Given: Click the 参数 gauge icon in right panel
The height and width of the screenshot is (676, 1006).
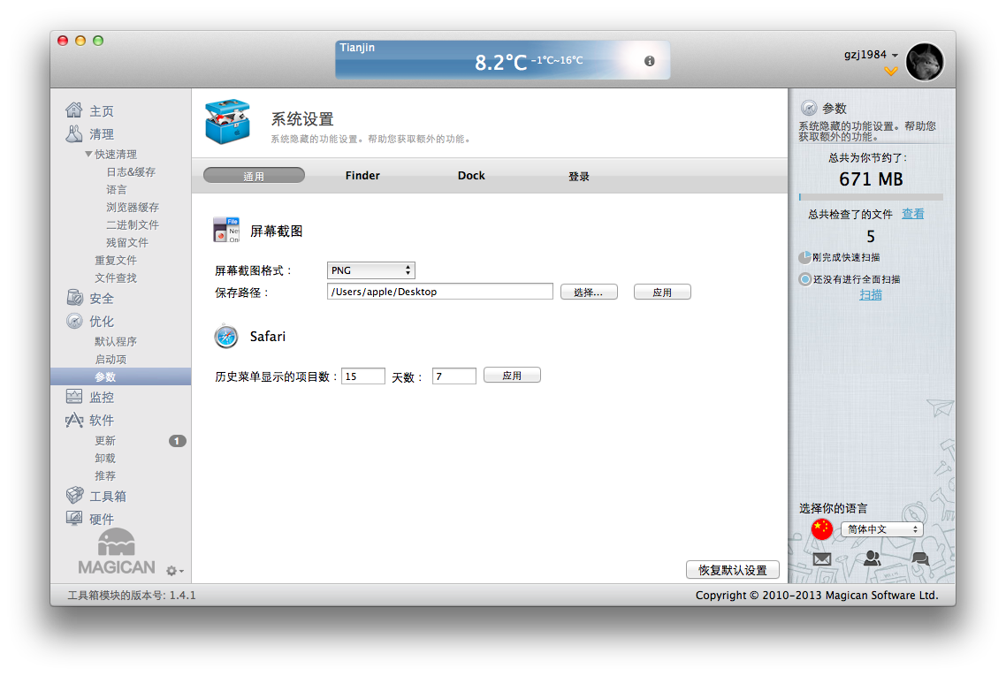Looking at the screenshot, I should (x=809, y=108).
